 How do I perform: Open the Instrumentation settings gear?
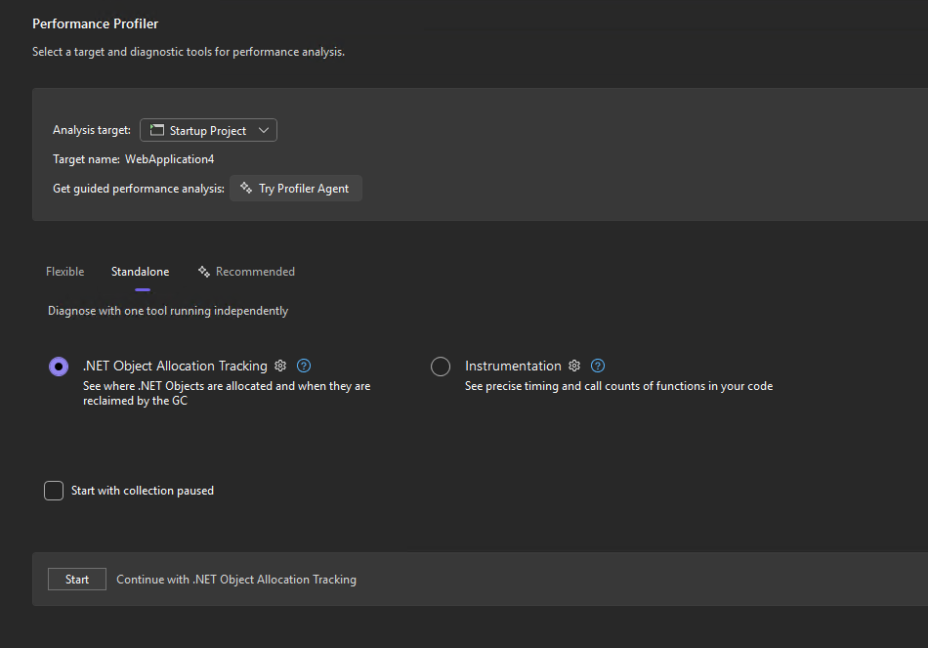574,366
